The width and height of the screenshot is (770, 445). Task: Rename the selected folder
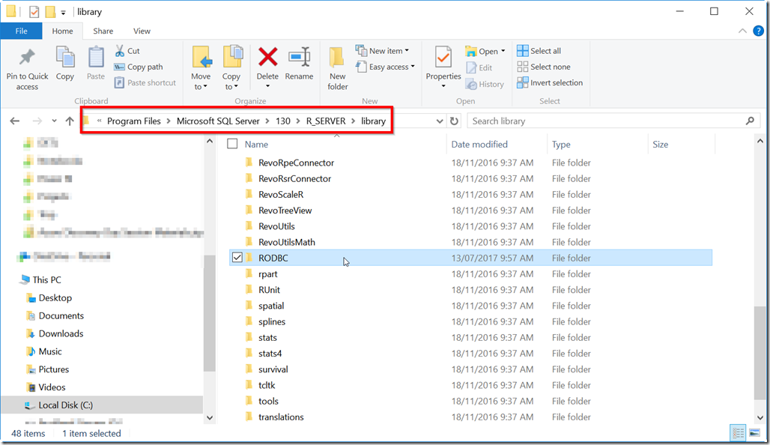click(x=299, y=64)
